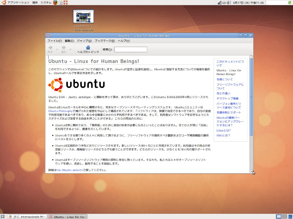Maximize the help window
The width and height of the screenshot is (293, 219).
click(x=246, y=35)
